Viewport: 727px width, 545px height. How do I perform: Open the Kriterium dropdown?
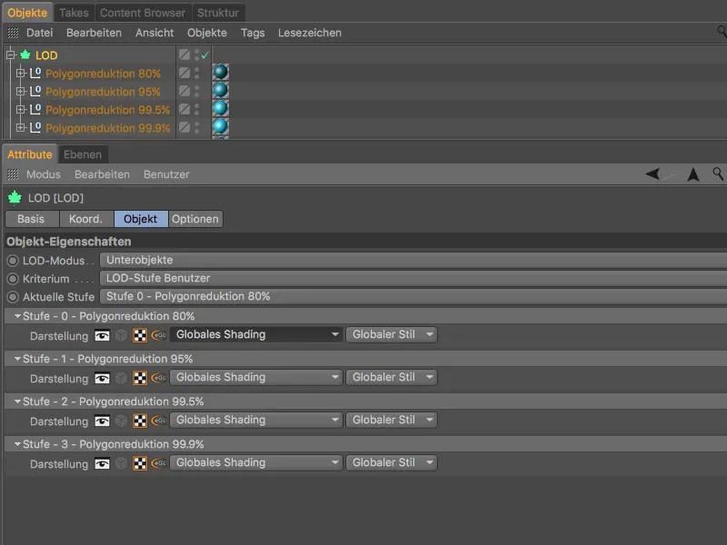413,278
